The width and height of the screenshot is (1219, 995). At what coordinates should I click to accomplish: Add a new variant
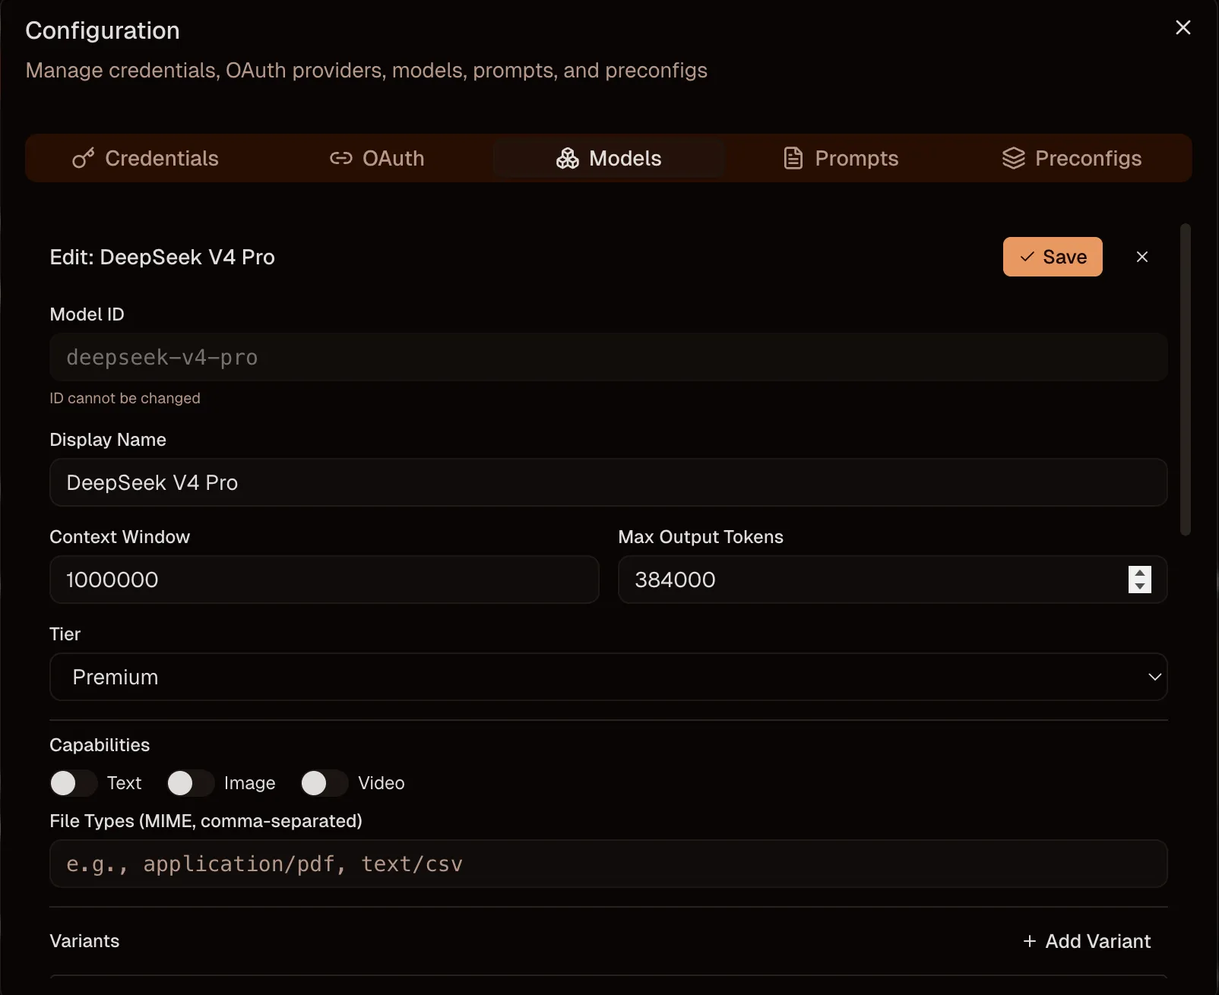pyautogui.click(x=1087, y=941)
